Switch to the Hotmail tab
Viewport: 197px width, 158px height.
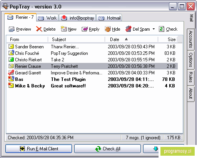pos(109,18)
